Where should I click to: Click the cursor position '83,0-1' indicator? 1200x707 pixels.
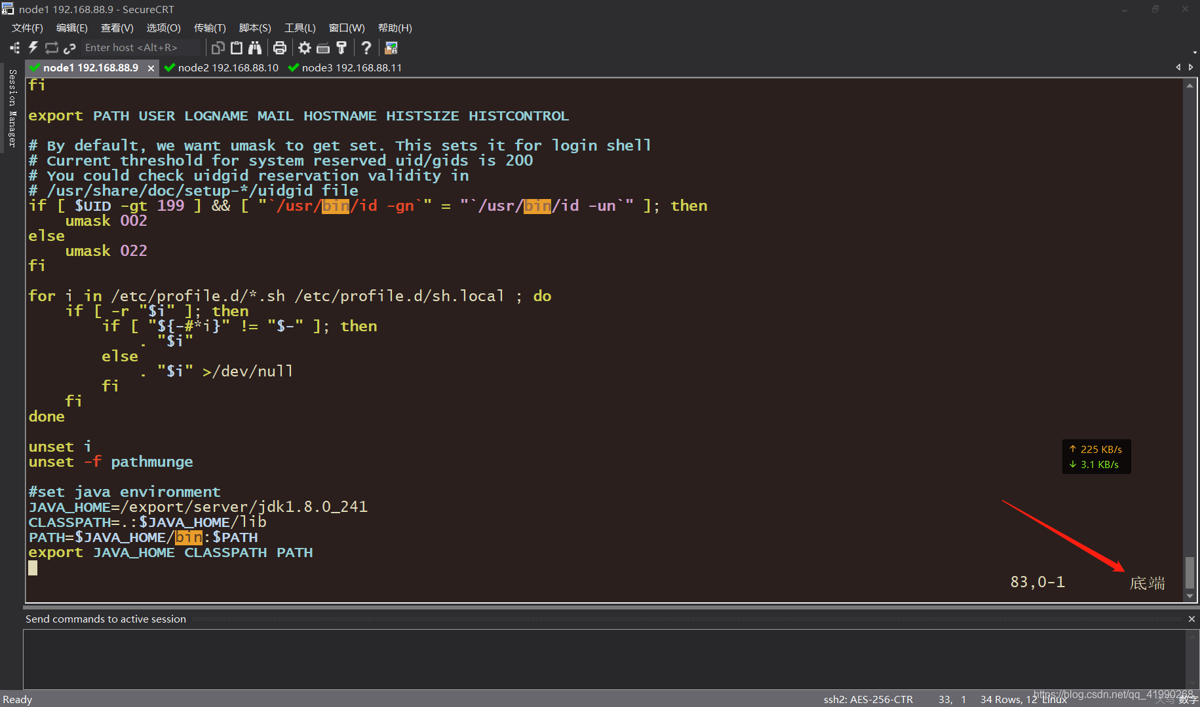tap(1037, 582)
